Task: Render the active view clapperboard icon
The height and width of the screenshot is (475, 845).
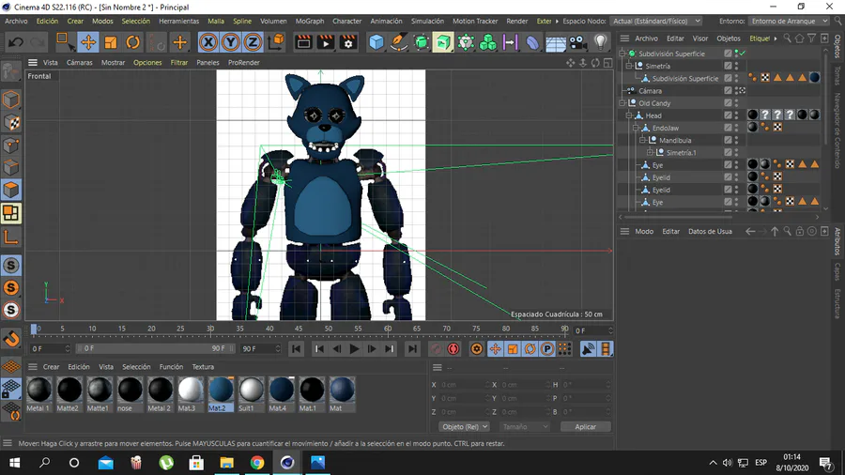Action: pos(303,42)
